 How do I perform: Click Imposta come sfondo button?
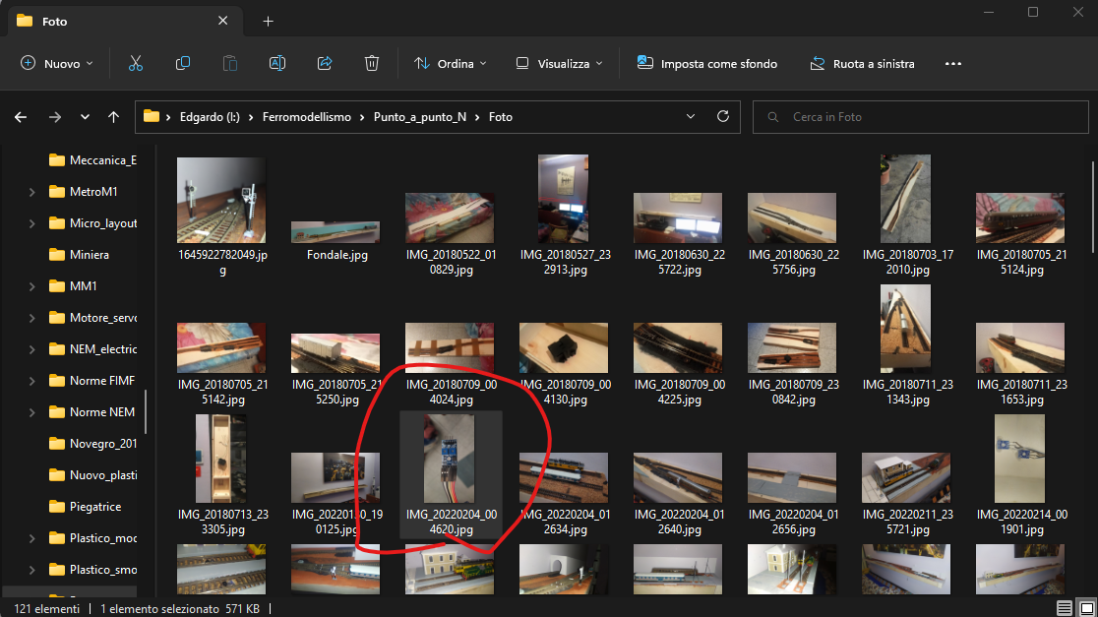[707, 63]
